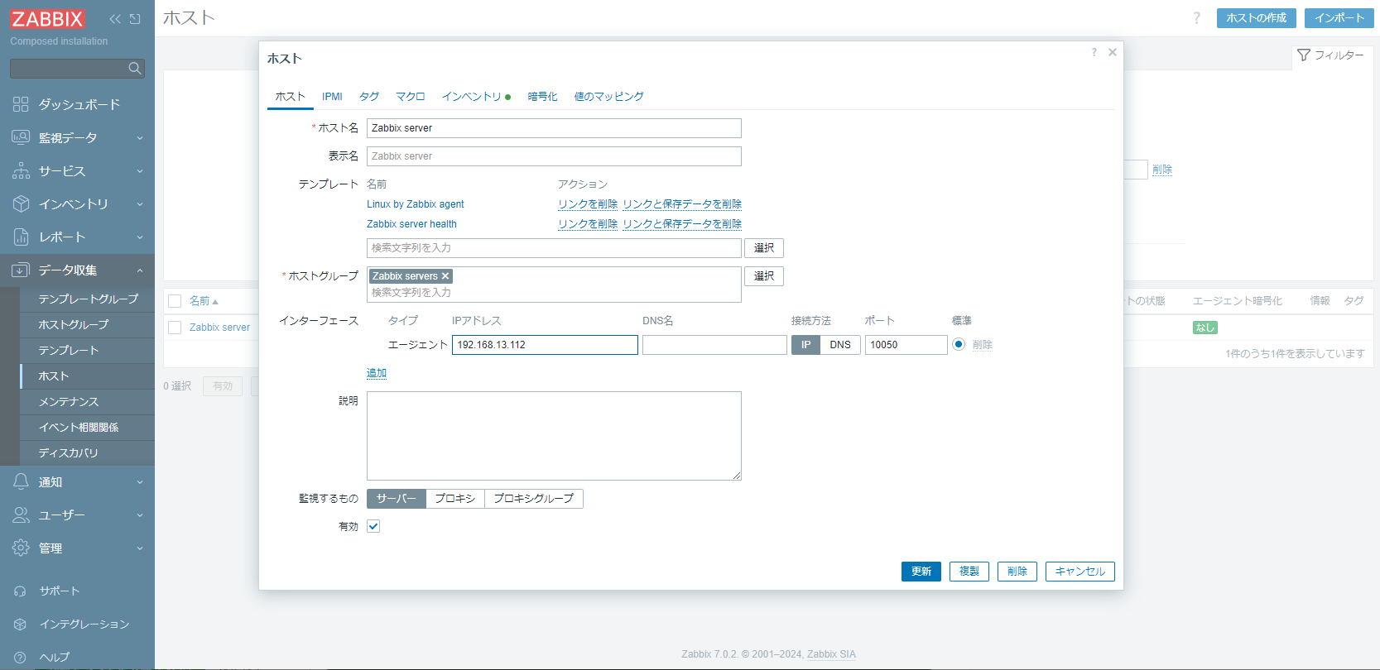Click the インテグレーション icon
Viewport: 1380px width, 670px height.
(21, 625)
